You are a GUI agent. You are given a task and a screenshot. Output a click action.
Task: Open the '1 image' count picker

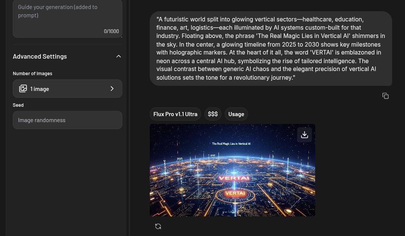(x=68, y=89)
